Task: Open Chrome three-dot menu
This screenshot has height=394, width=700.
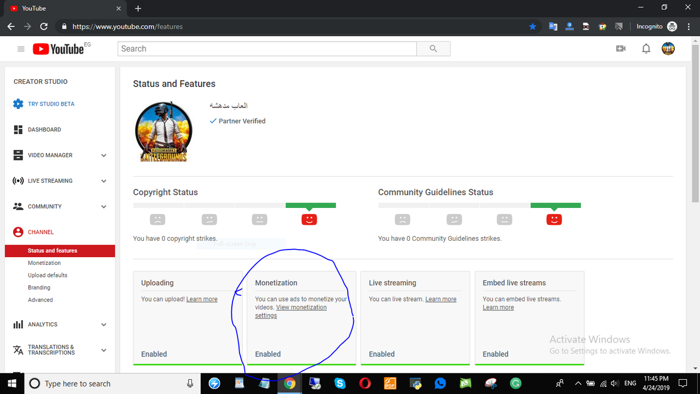Action: (689, 26)
